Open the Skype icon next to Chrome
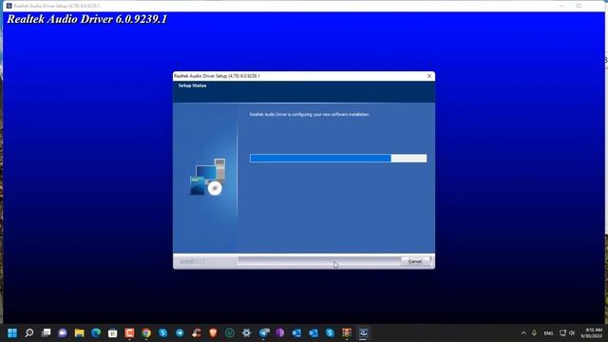 (162, 333)
